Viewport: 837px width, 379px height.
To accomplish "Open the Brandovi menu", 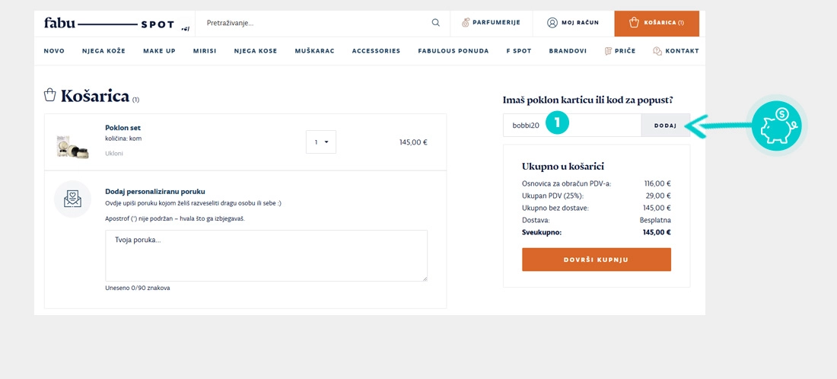I will click(568, 51).
